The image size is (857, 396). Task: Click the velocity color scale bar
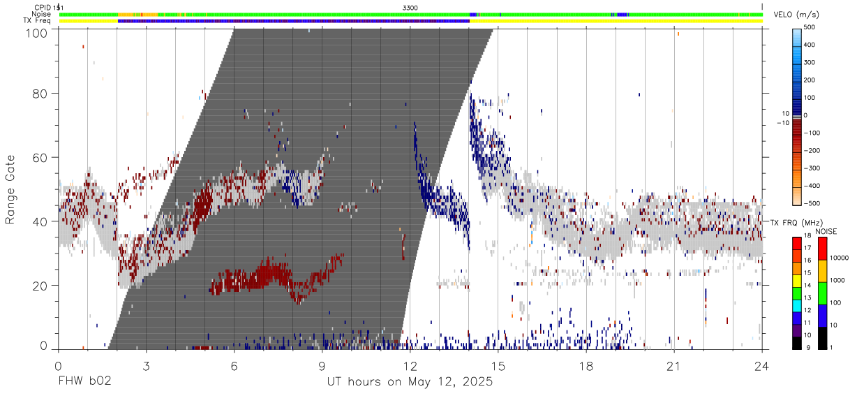(x=797, y=115)
